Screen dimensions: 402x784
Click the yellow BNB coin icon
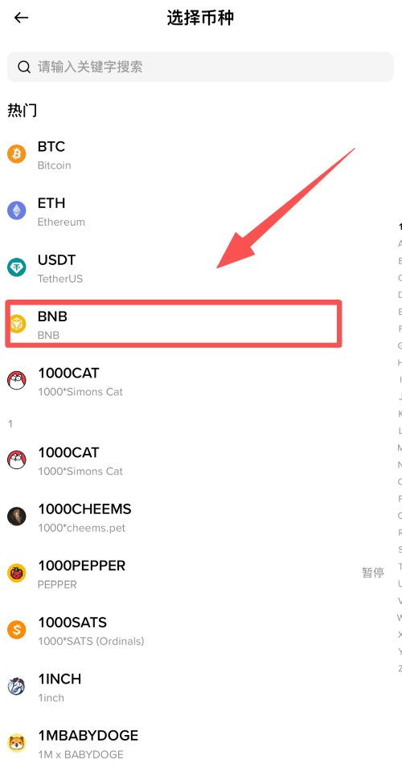point(18,324)
